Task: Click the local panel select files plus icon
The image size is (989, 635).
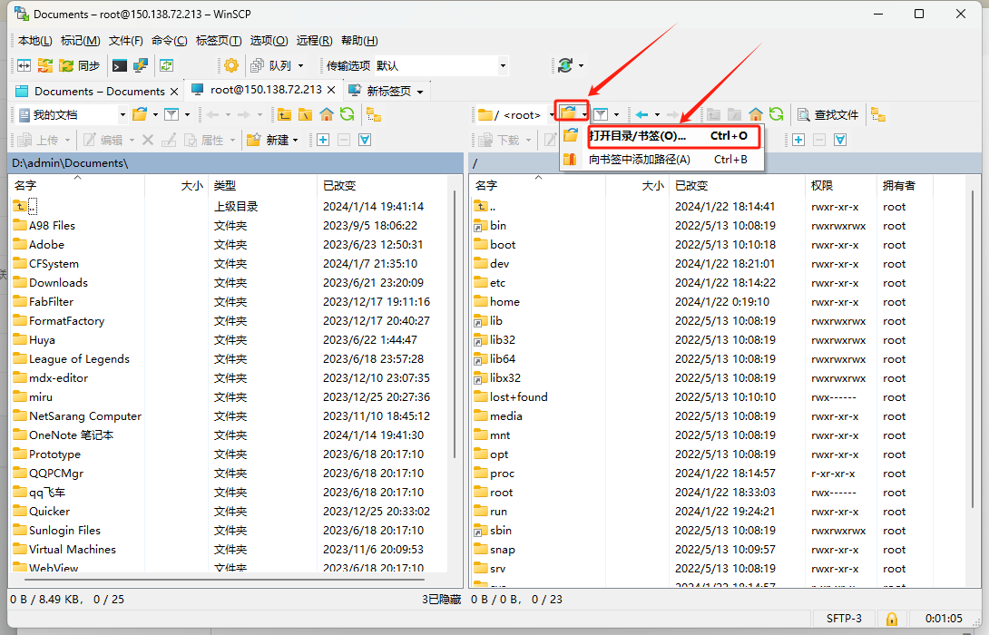Action: coord(323,140)
